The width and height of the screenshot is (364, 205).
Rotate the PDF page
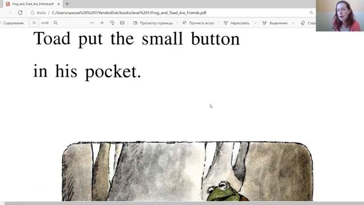[112, 23]
